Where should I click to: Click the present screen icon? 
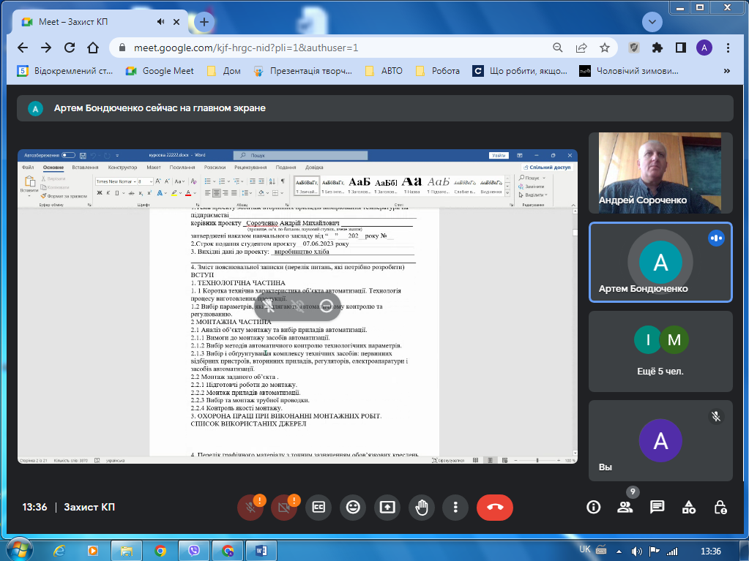[387, 507]
